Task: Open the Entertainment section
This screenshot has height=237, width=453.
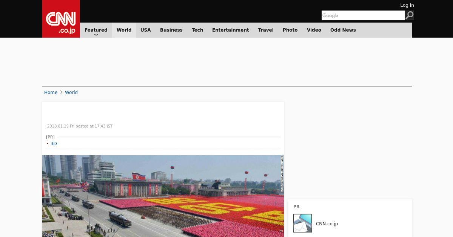Action: pos(231,30)
